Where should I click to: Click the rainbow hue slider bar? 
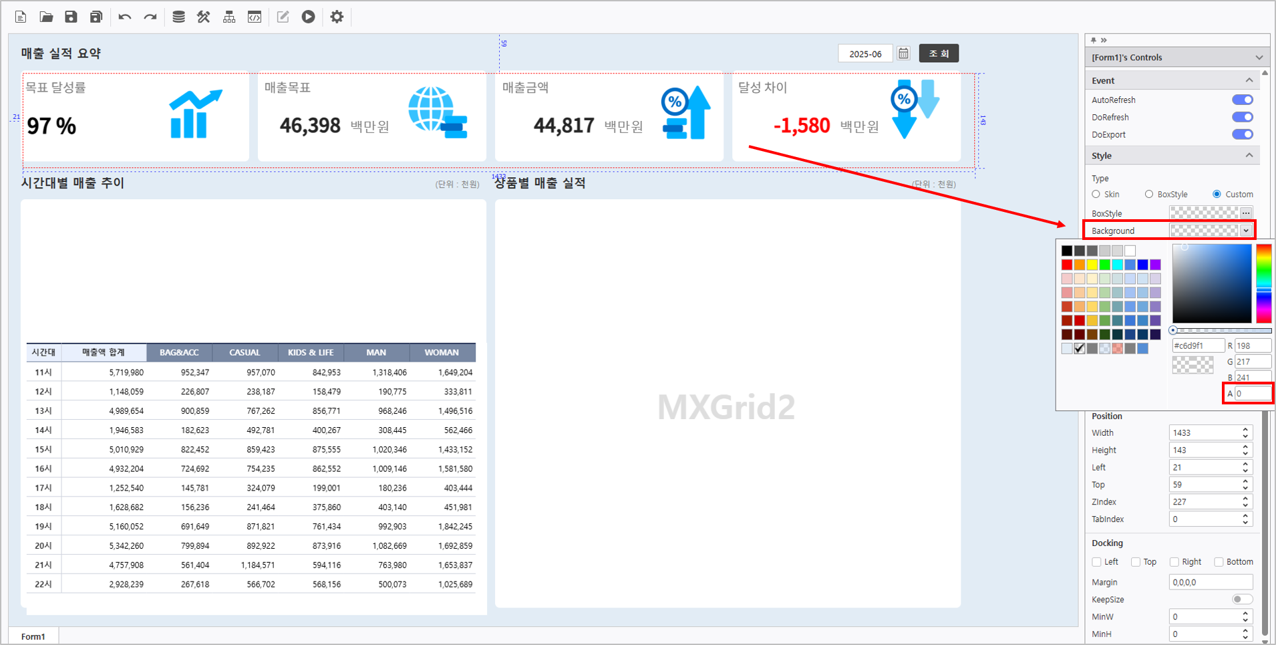pyautogui.click(x=1264, y=283)
